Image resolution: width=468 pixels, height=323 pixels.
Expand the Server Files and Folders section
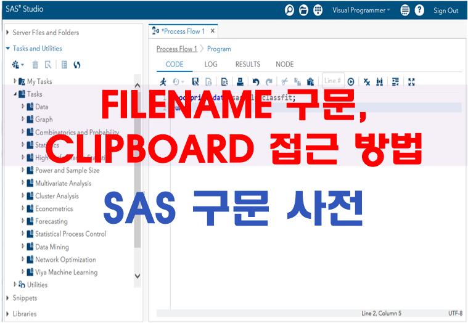click(8, 32)
